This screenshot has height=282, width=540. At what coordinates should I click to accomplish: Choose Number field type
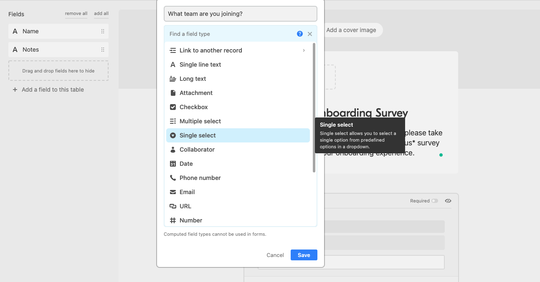238,220
